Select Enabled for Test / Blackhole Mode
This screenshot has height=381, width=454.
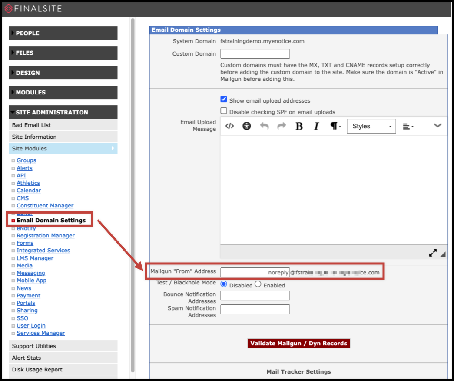[258, 284]
